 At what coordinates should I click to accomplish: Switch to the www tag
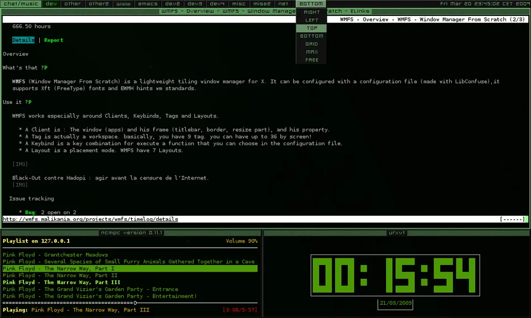coord(123,4)
